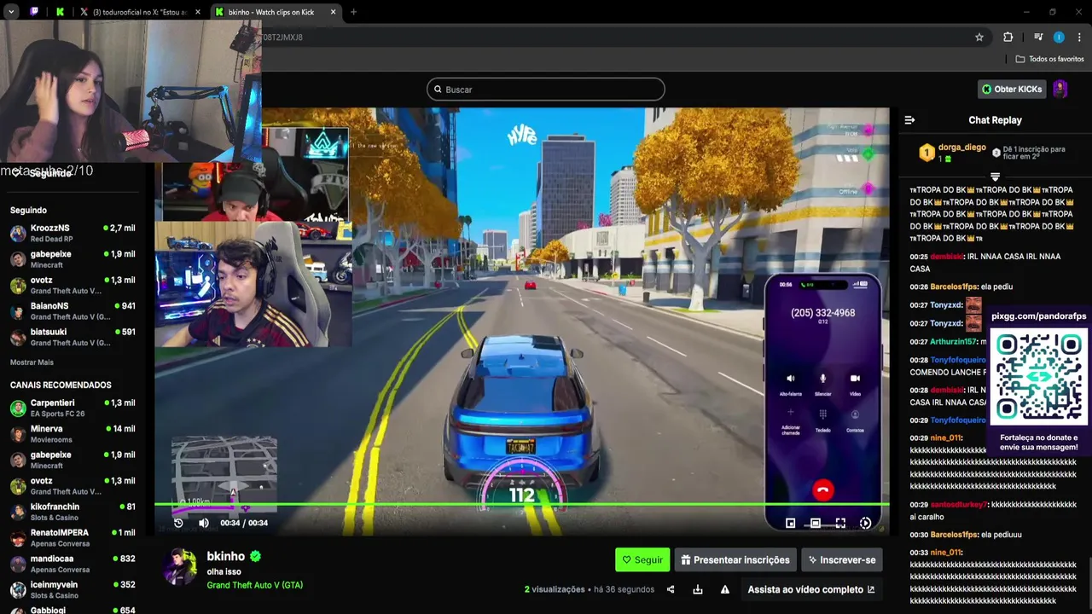
Task: Toggle theater mode in the video player
Action: [x=815, y=523]
